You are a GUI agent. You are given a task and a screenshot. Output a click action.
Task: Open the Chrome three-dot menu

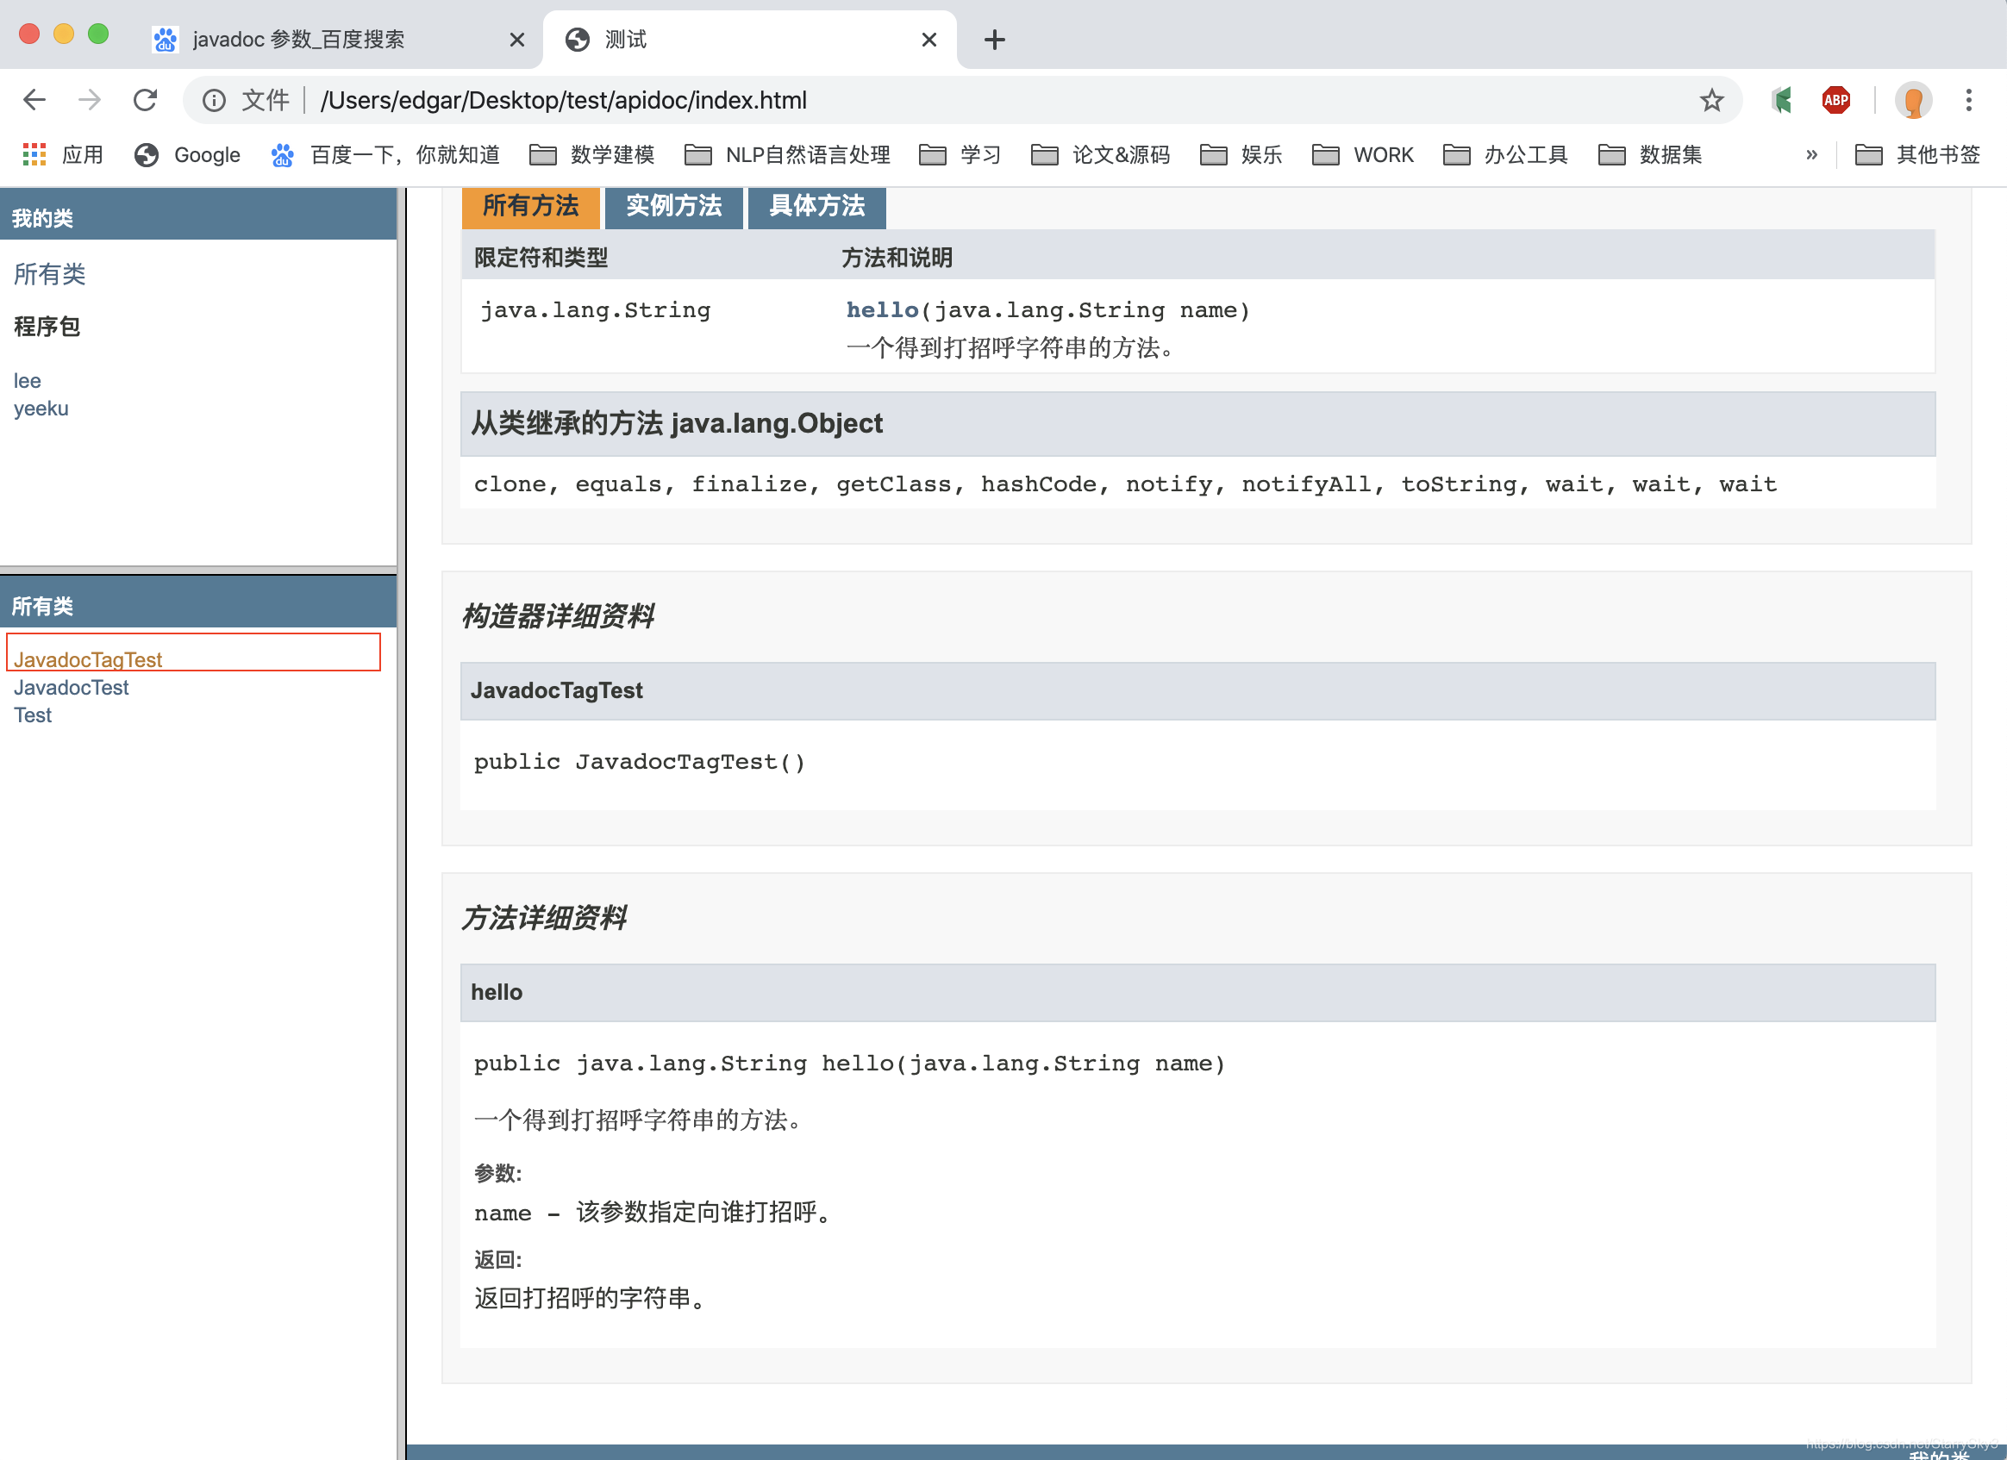(1968, 100)
